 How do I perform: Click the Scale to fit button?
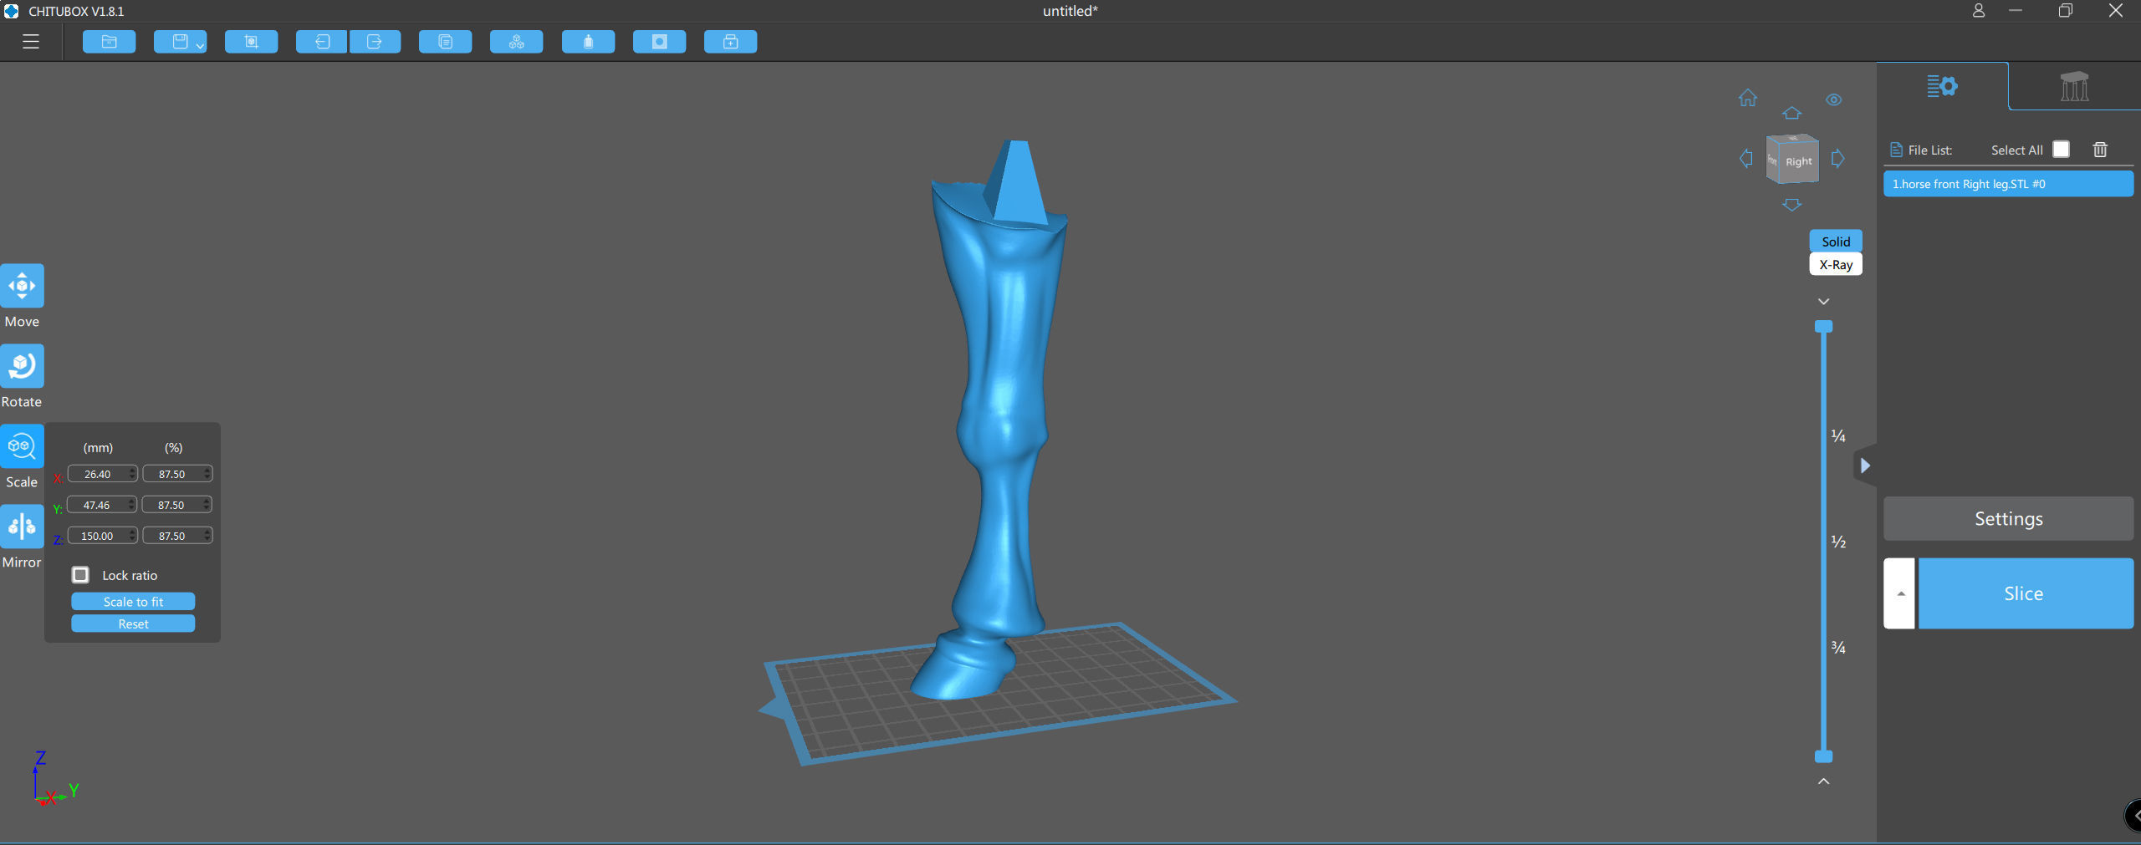tap(133, 602)
